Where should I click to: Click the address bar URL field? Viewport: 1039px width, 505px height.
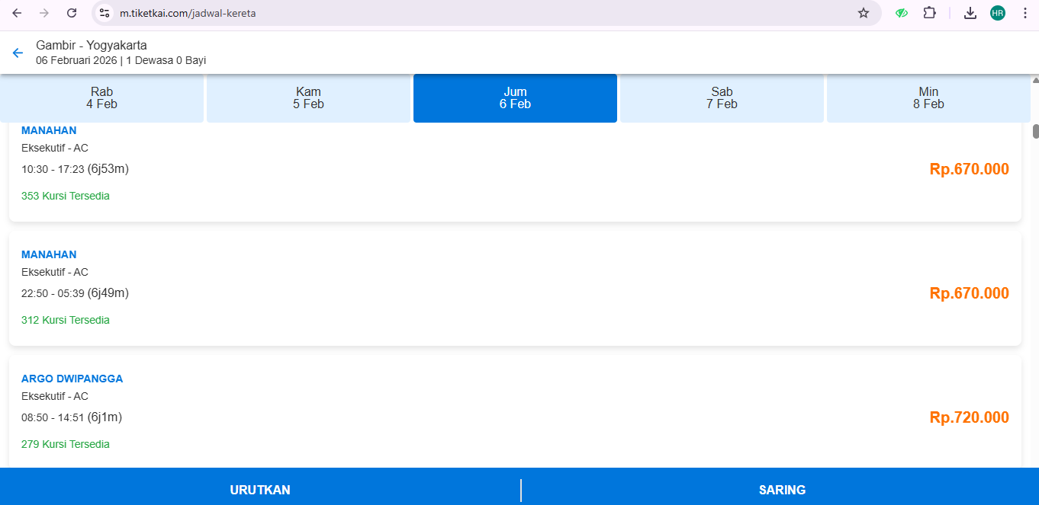[x=458, y=13]
